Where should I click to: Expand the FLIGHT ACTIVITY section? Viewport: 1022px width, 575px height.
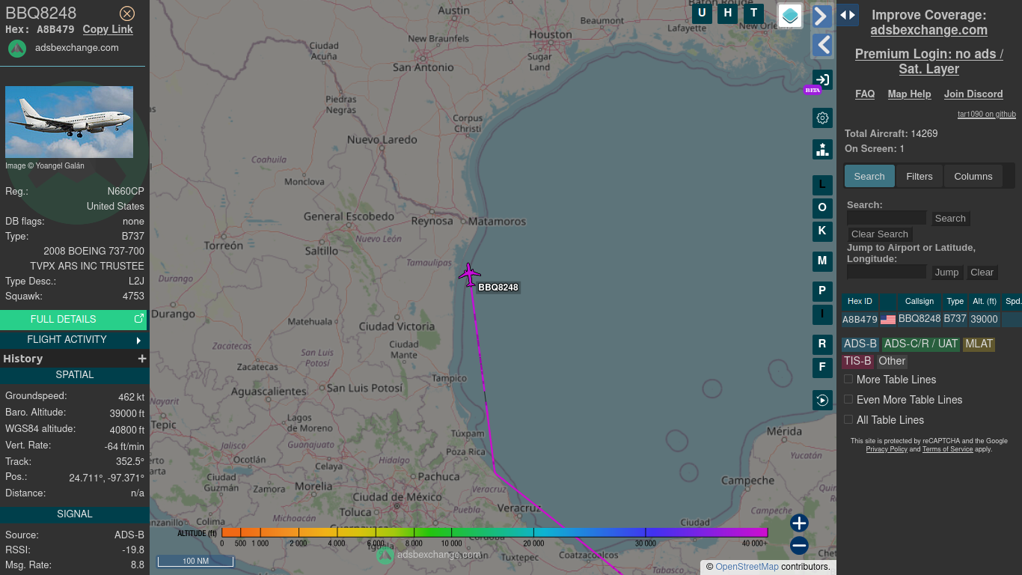pos(73,340)
